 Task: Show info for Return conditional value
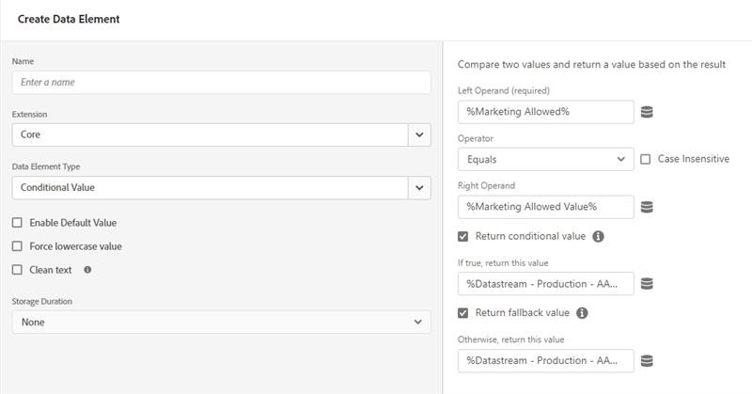tap(598, 236)
